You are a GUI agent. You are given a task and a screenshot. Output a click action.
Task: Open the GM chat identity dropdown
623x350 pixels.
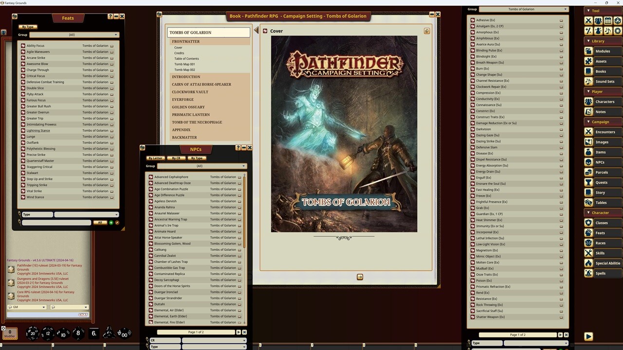(27, 307)
